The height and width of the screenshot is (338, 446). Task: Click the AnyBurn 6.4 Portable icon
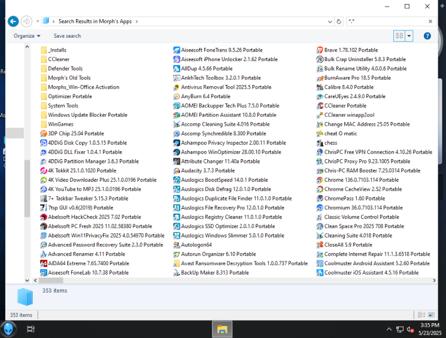(177, 97)
